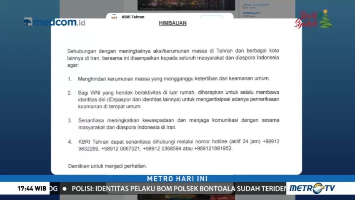This screenshot has width=355, height=200.
Task: Click the KBRI Tehran profile avatar
Action: pos(114,17)
